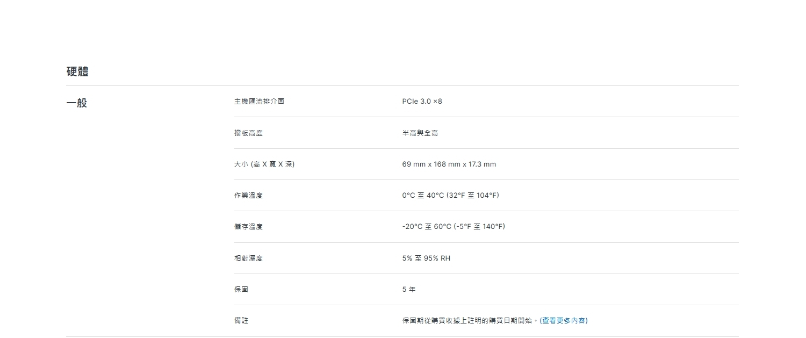Click the (-5°F 至 140°F) Fahrenheit range
This screenshot has width=806, height=338.
pyautogui.click(x=479, y=227)
